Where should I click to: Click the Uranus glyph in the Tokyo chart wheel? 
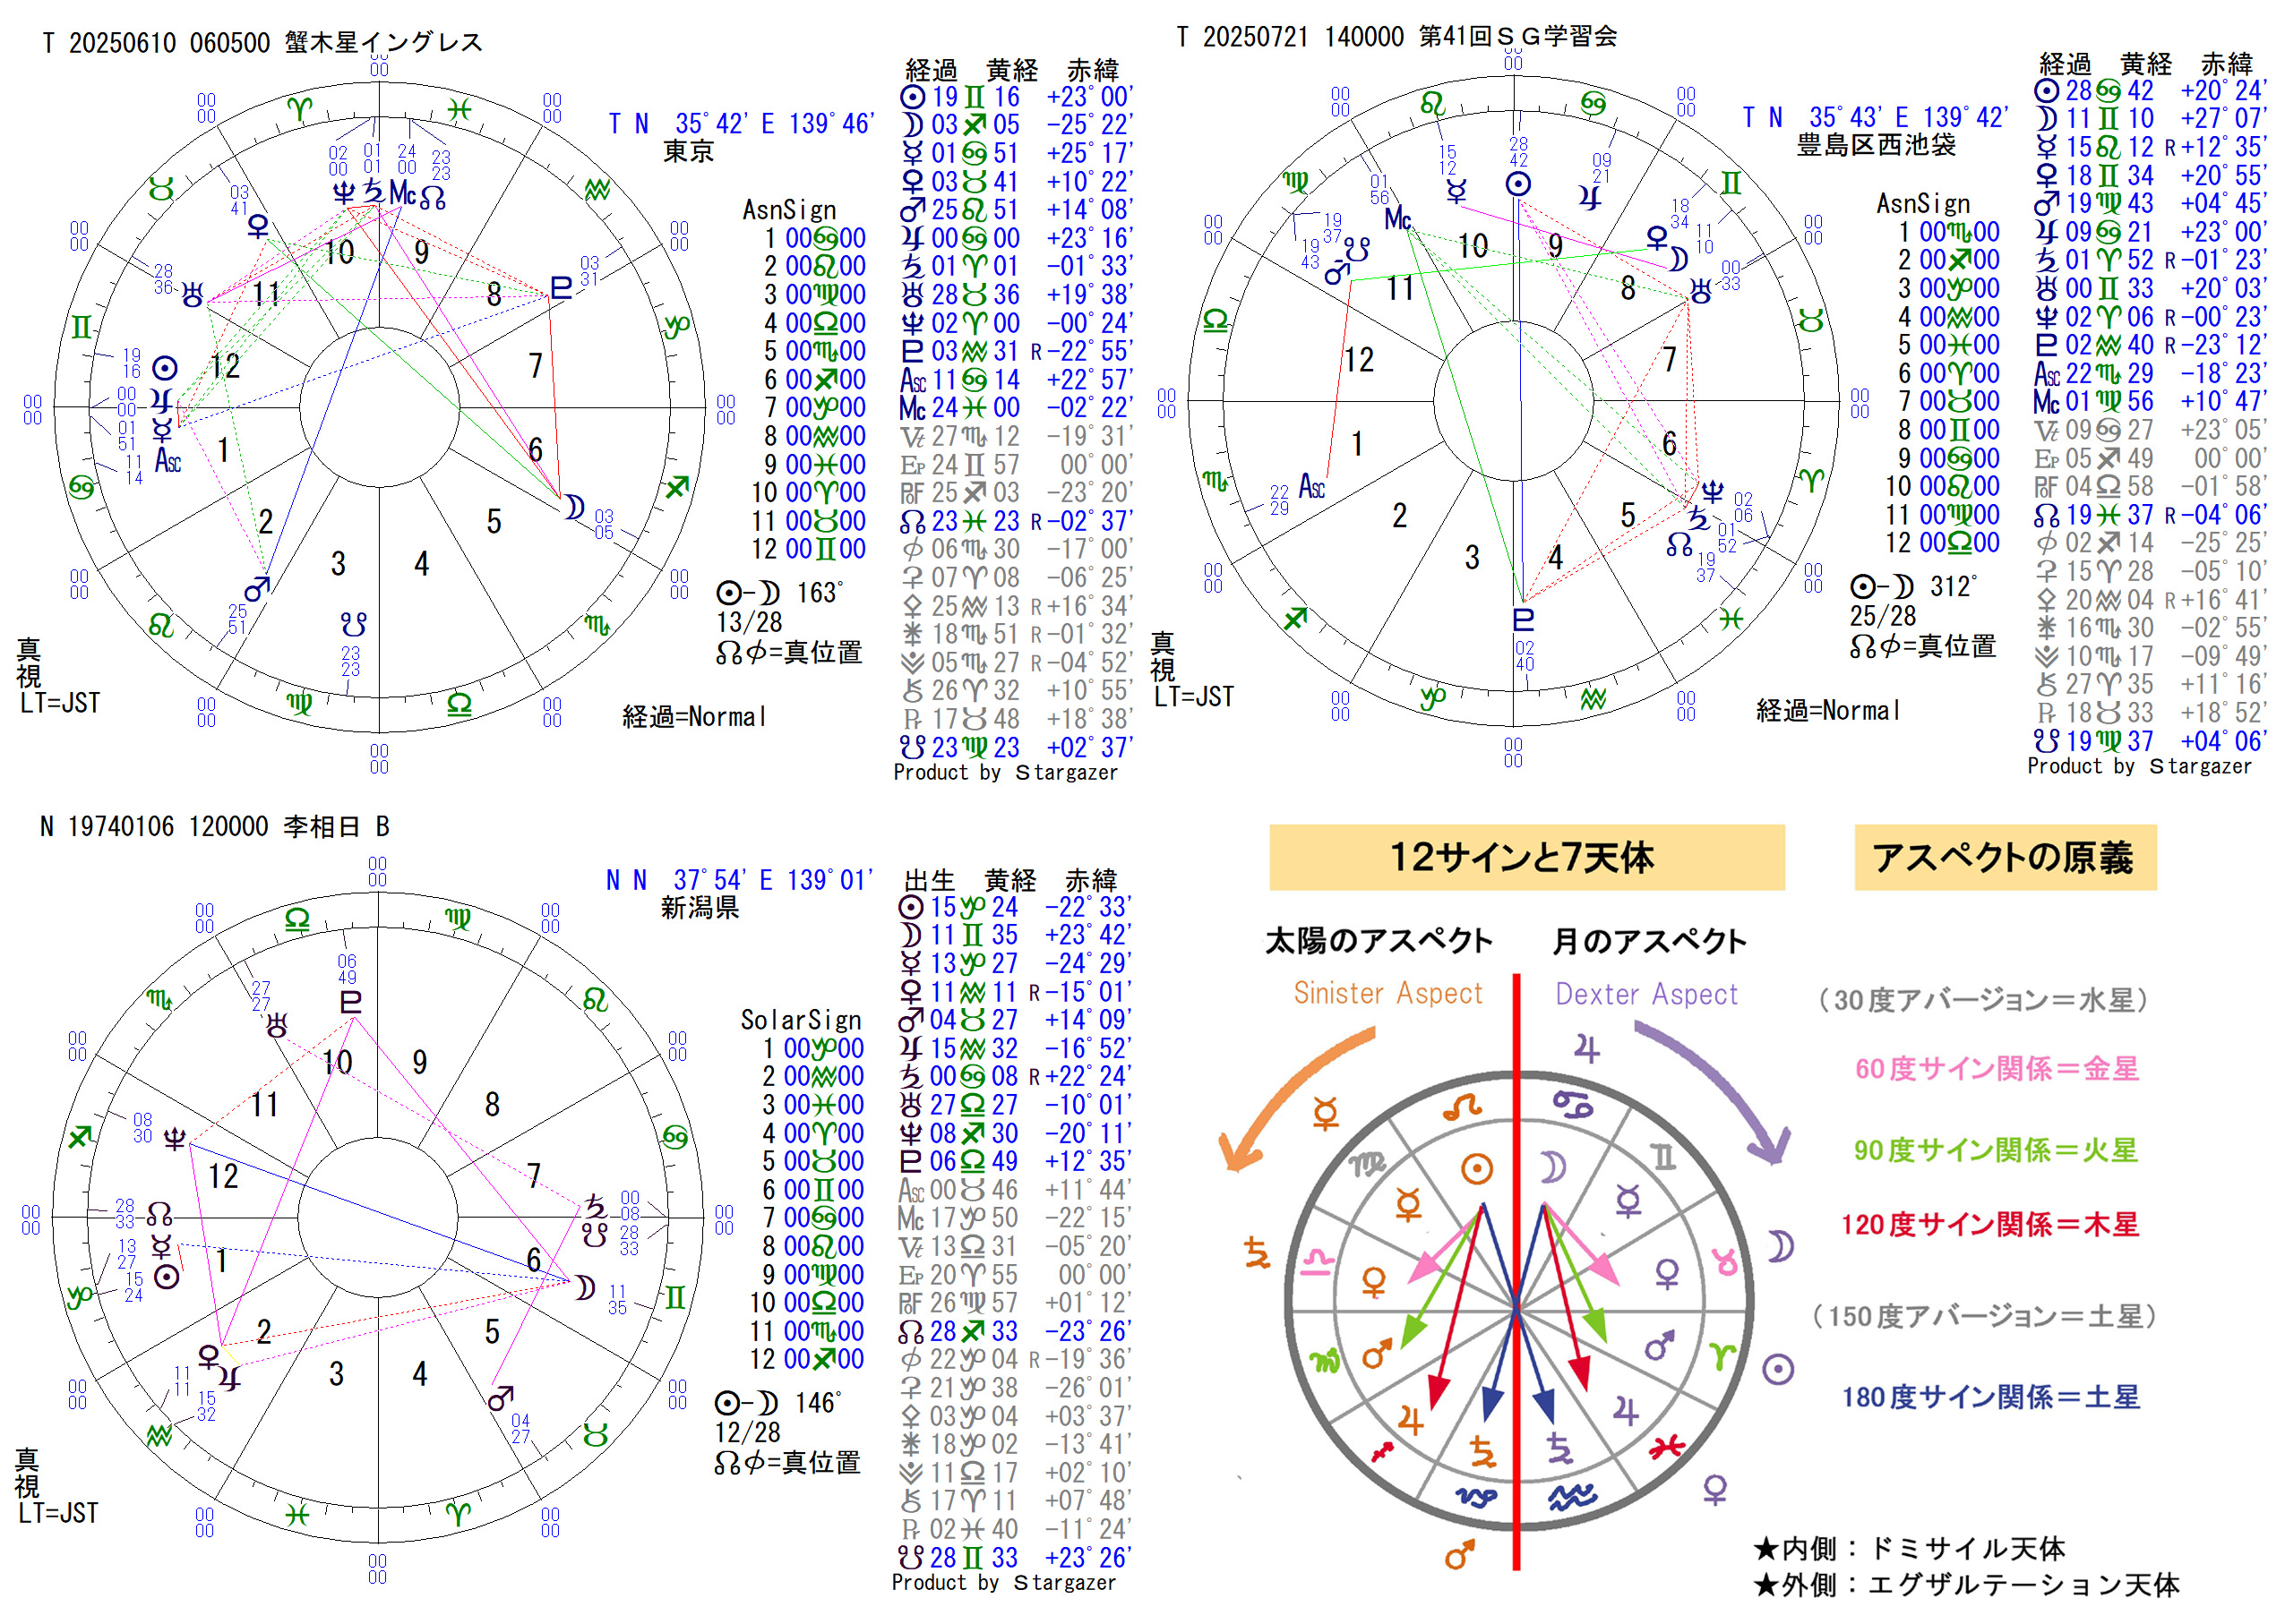coord(192,294)
